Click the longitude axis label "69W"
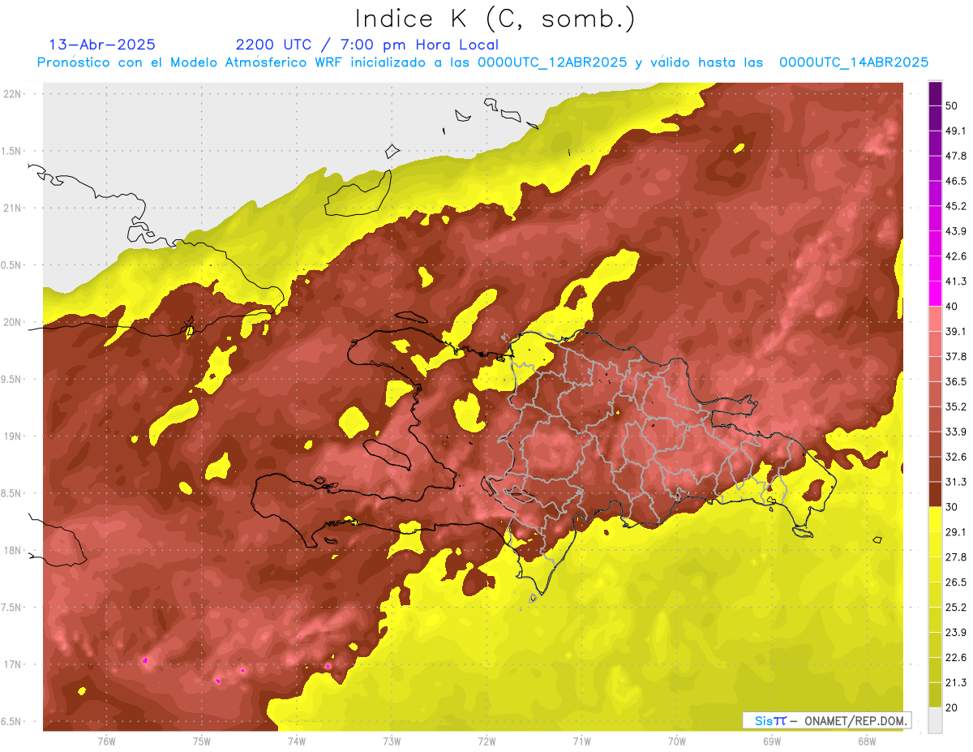 click(772, 741)
